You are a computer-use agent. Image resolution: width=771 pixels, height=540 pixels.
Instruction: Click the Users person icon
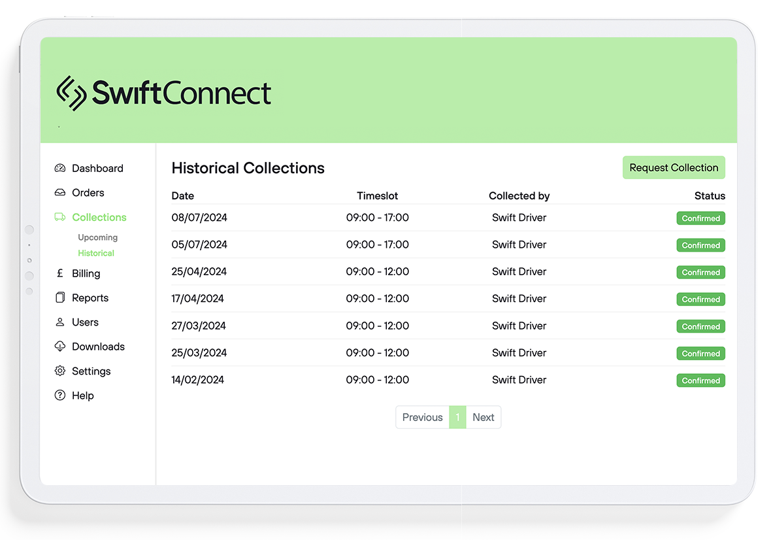[60, 322]
